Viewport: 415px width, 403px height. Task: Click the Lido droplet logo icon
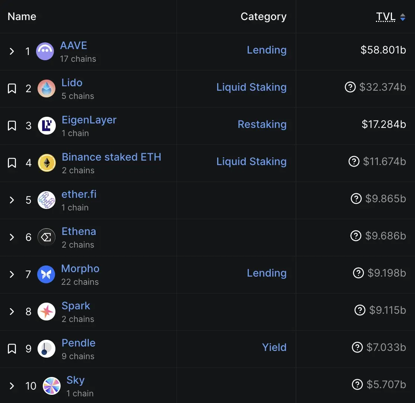(46, 88)
